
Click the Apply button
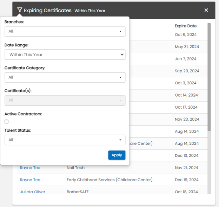[x=117, y=155]
